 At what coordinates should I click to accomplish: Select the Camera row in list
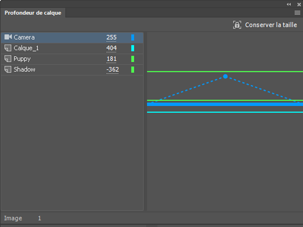pos(60,37)
